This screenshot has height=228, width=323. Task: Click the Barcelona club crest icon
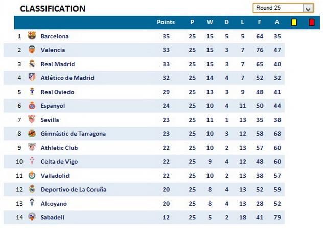(32, 36)
